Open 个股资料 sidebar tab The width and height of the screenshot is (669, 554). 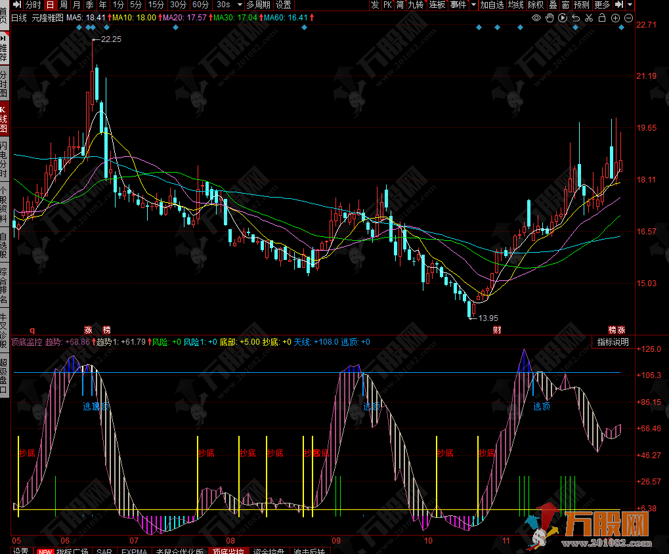(x=4, y=204)
